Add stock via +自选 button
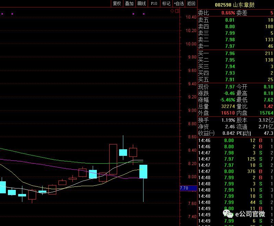 tap(179, 3)
